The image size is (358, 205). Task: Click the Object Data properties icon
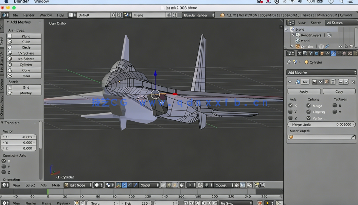(x=339, y=53)
